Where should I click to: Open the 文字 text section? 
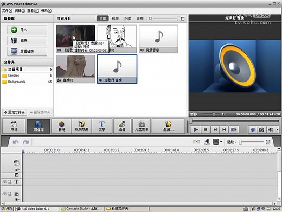coord(102,126)
